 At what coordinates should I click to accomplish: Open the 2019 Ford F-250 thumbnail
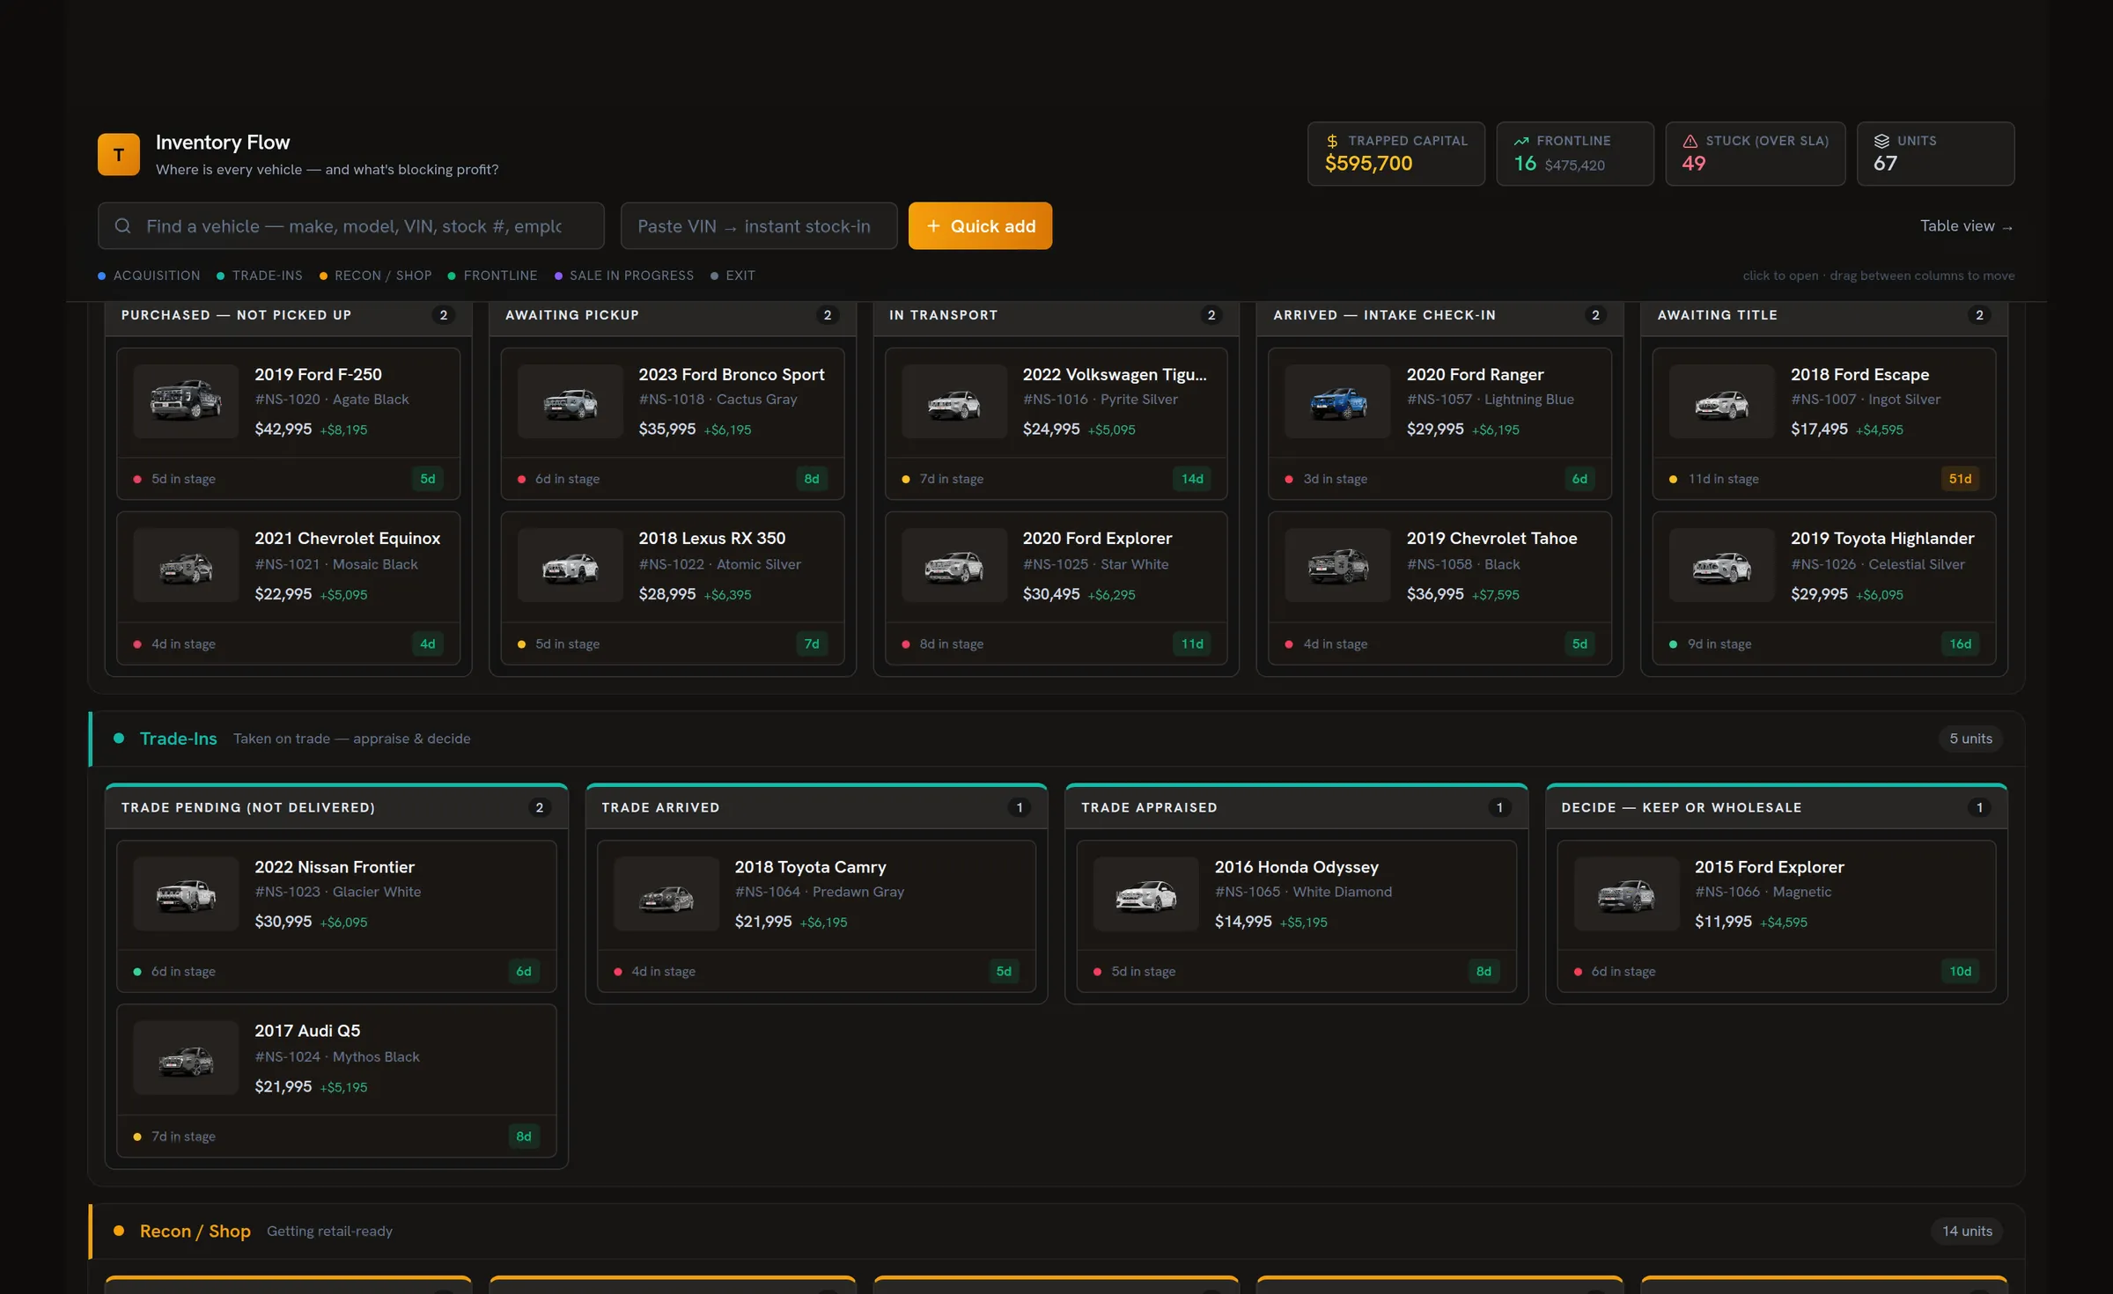[186, 401]
